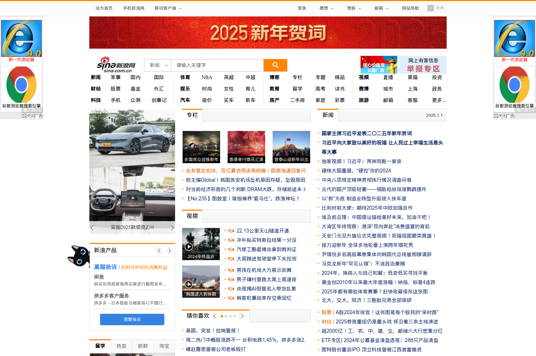Open the 体育 navigation item
536x356 pixels.
[x=185, y=77]
